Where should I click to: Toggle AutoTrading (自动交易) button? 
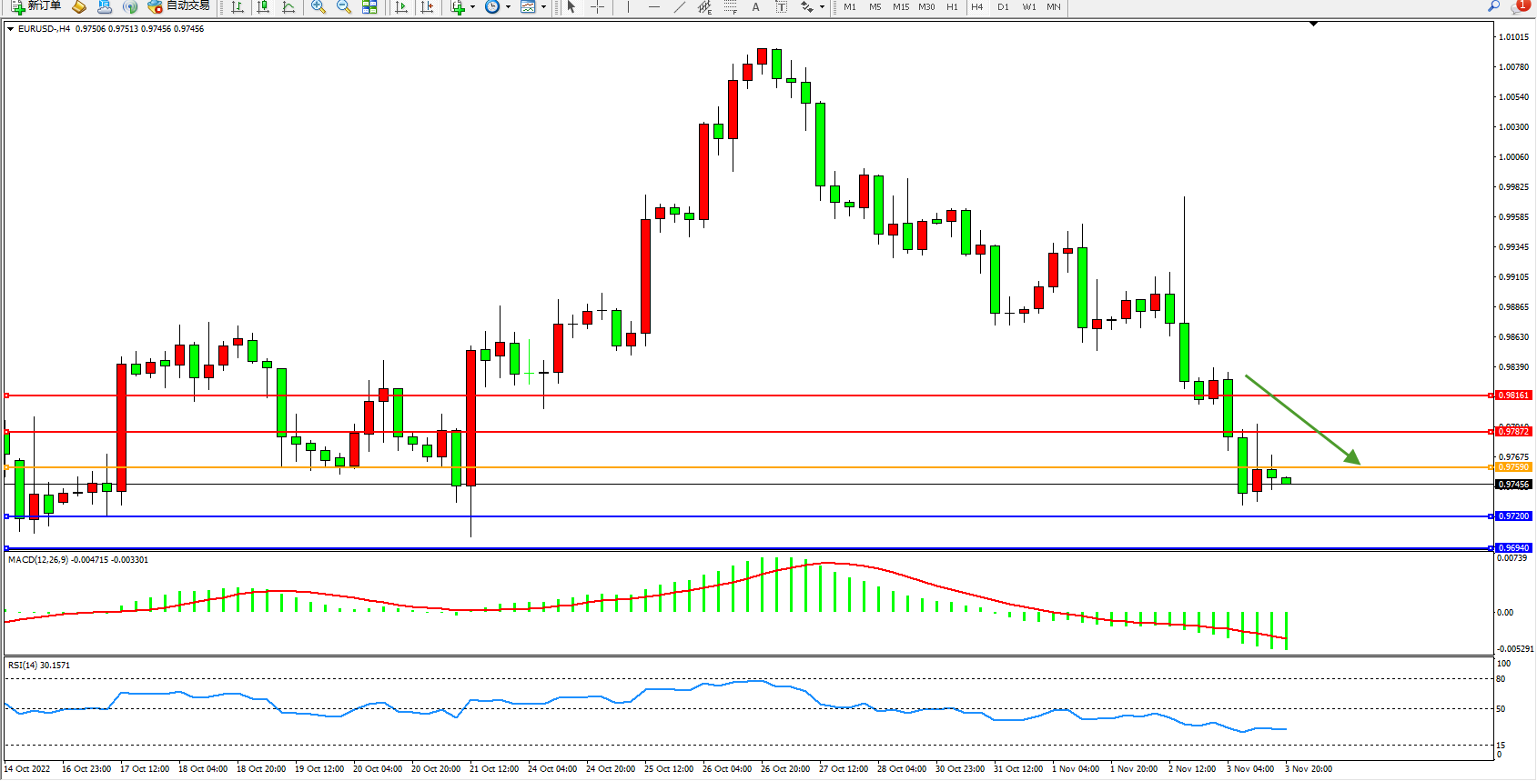tap(179, 6)
